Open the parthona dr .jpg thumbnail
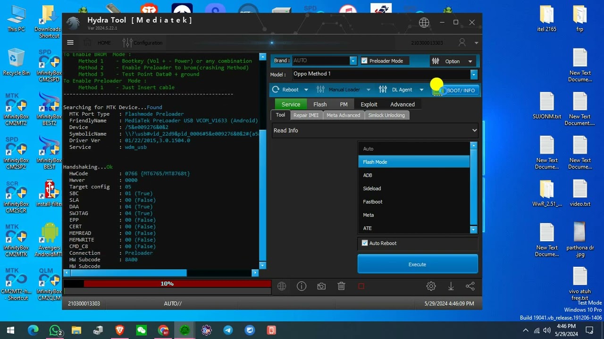 tap(580, 240)
